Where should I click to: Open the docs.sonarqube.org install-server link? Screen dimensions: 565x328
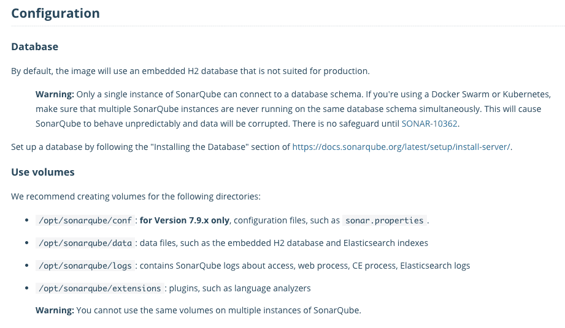401,147
